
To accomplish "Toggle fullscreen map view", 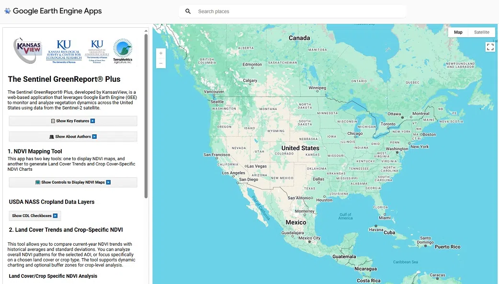I will point(490,47).
